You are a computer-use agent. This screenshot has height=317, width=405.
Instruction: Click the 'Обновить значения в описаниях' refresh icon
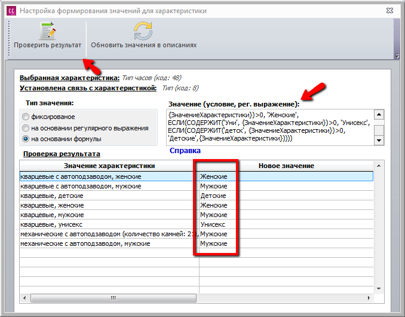coord(143,31)
